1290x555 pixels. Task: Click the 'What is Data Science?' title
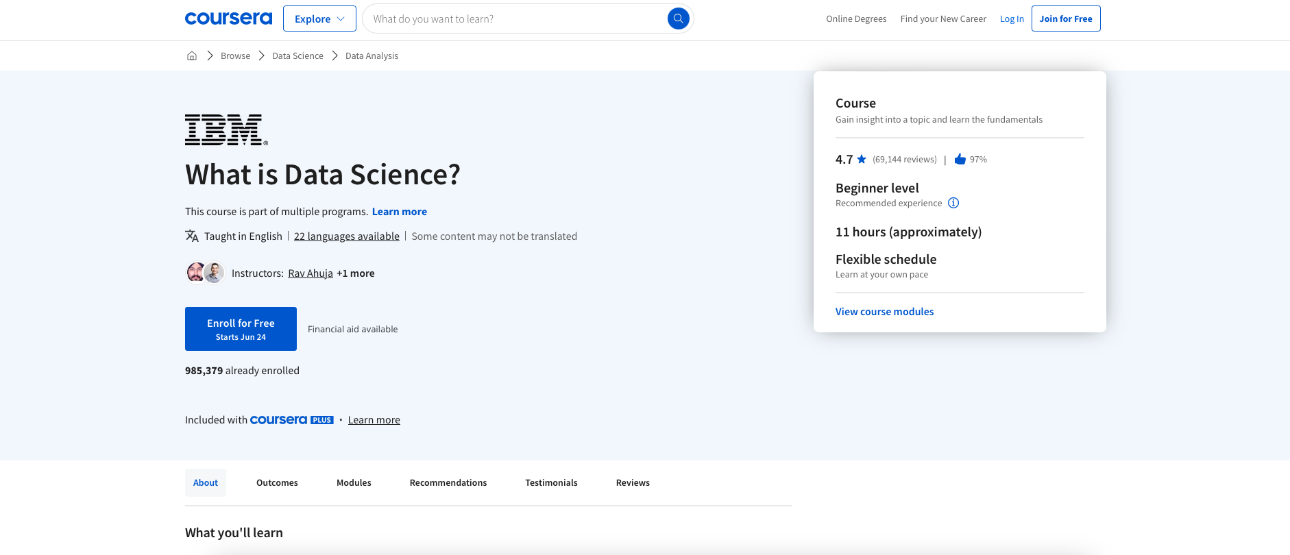[323, 175]
